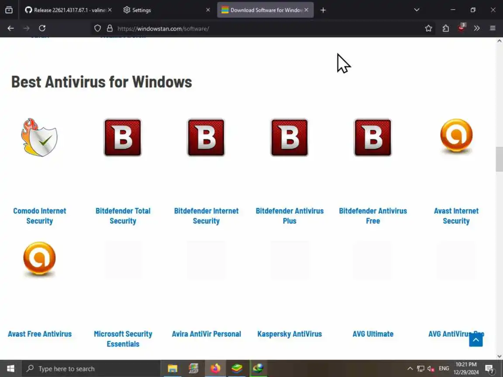Open Kaspersky AntiVirus link
The image size is (503, 377).
(x=289, y=334)
